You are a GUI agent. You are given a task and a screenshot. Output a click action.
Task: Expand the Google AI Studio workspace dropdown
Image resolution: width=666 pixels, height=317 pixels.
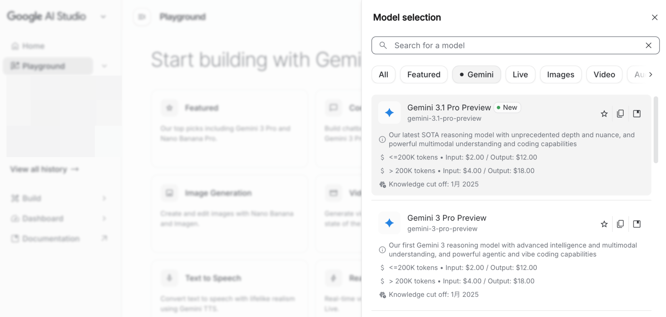[103, 16]
